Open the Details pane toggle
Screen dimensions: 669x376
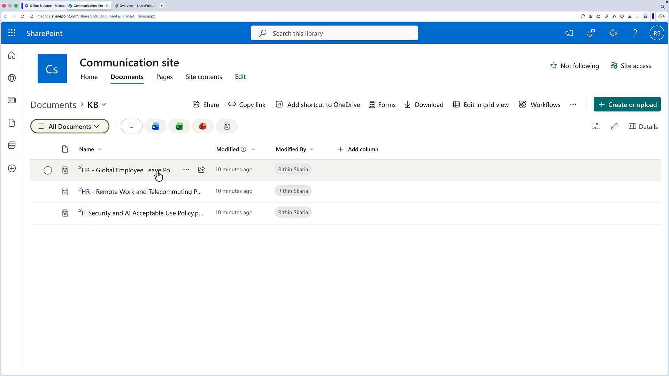click(x=643, y=126)
